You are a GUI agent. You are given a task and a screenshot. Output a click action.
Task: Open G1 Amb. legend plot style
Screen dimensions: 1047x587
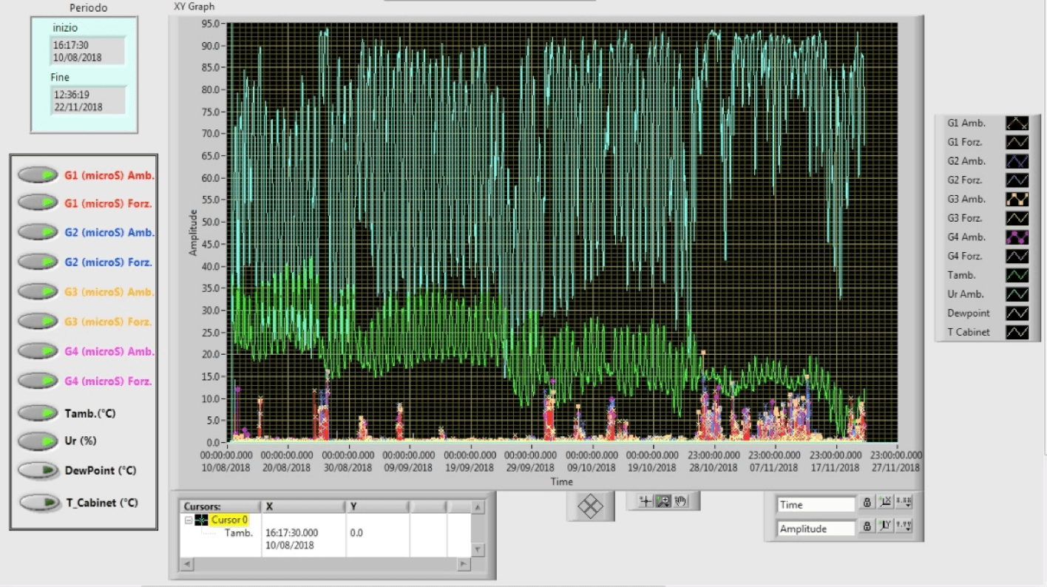tap(1017, 123)
